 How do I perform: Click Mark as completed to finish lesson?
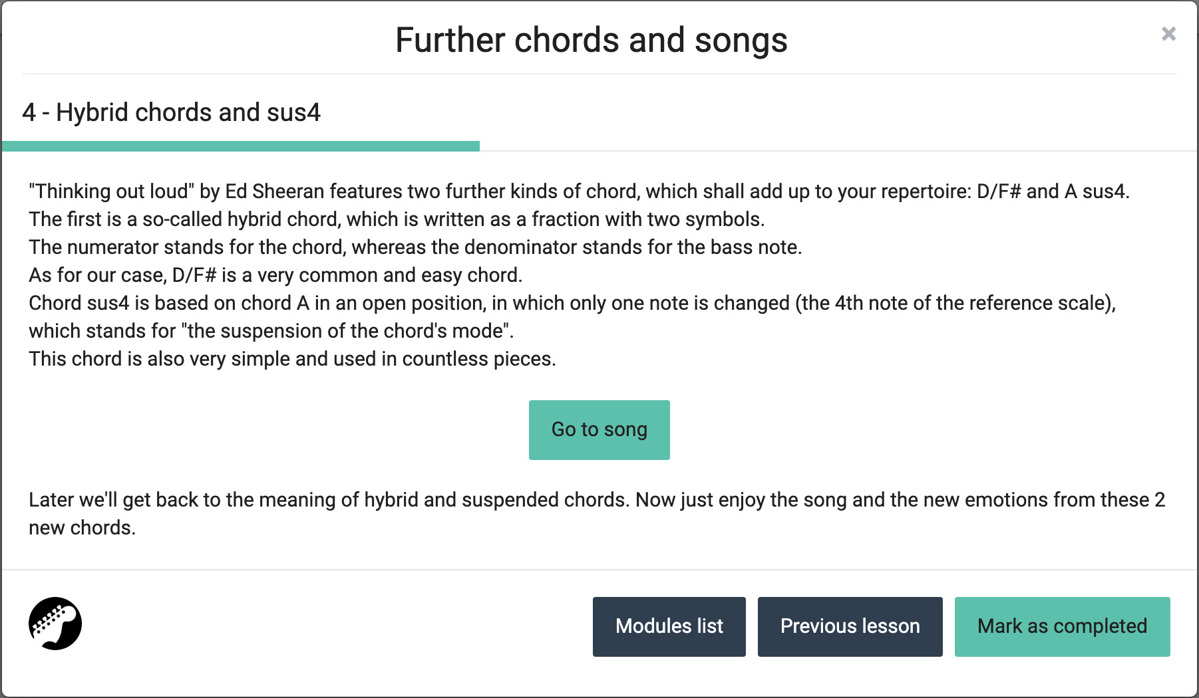tap(1061, 626)
